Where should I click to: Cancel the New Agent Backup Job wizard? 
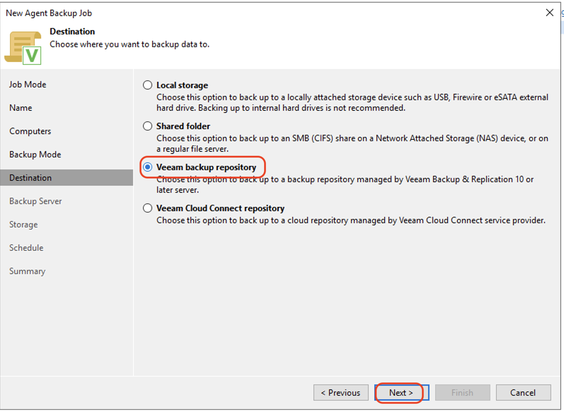point(523,393)
